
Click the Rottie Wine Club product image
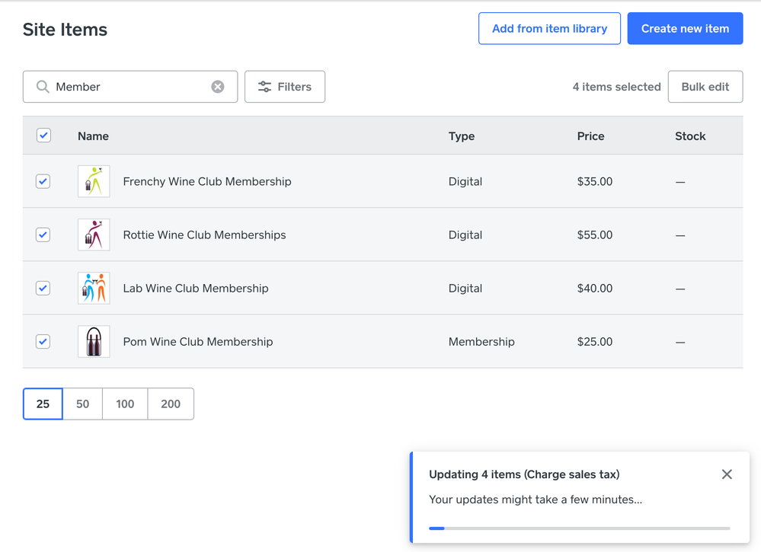(94, 235)
